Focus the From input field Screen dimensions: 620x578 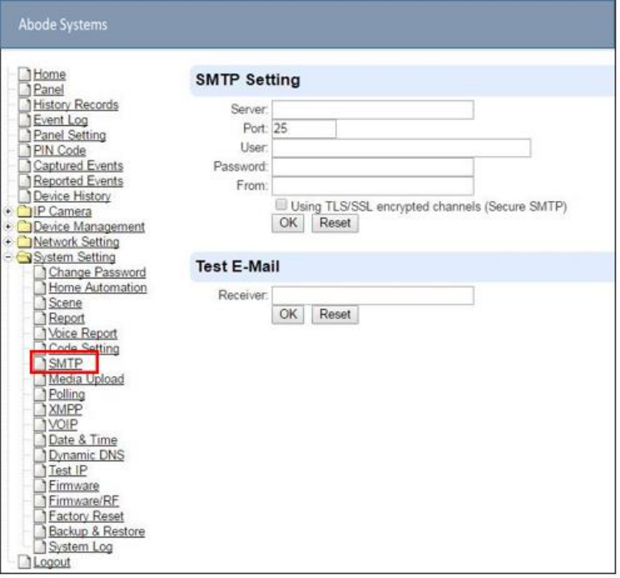pos(373,186)
